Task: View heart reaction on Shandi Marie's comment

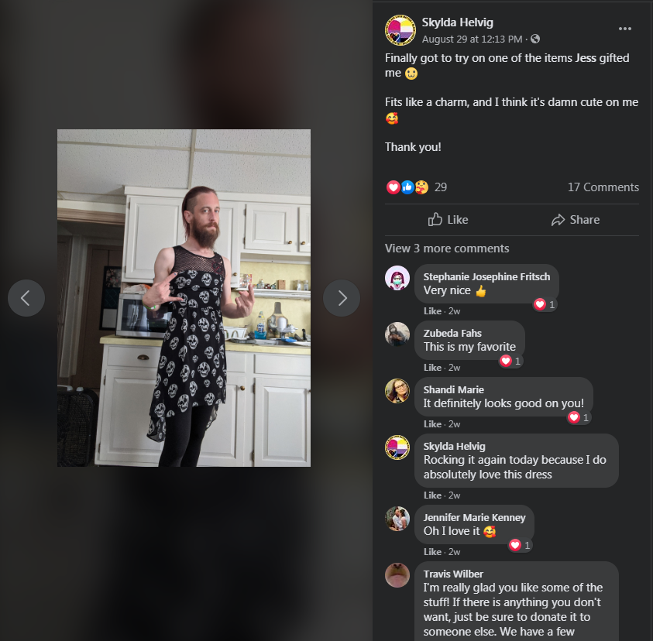Action: 579,417
